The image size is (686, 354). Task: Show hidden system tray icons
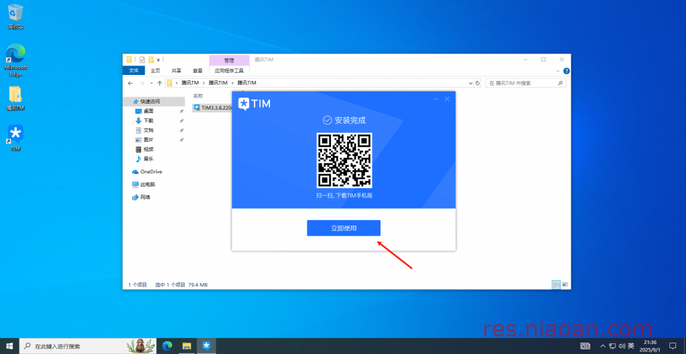coord(604,346)
